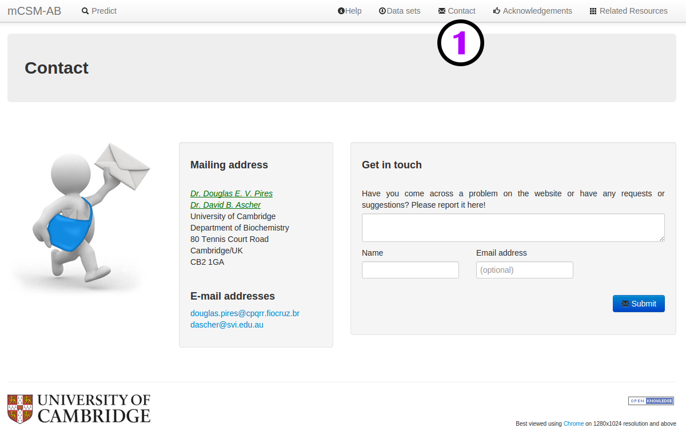Click 'Department of Biochemistry' text
Image resolution: width=686 pixels, height=432 pixels.
pyautogui.click(x=240, y=228)
